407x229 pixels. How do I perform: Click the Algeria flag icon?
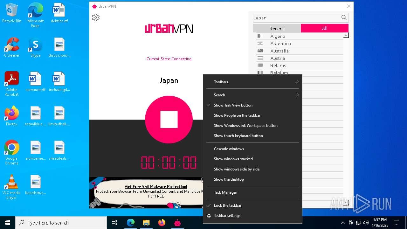pos(260,36)
